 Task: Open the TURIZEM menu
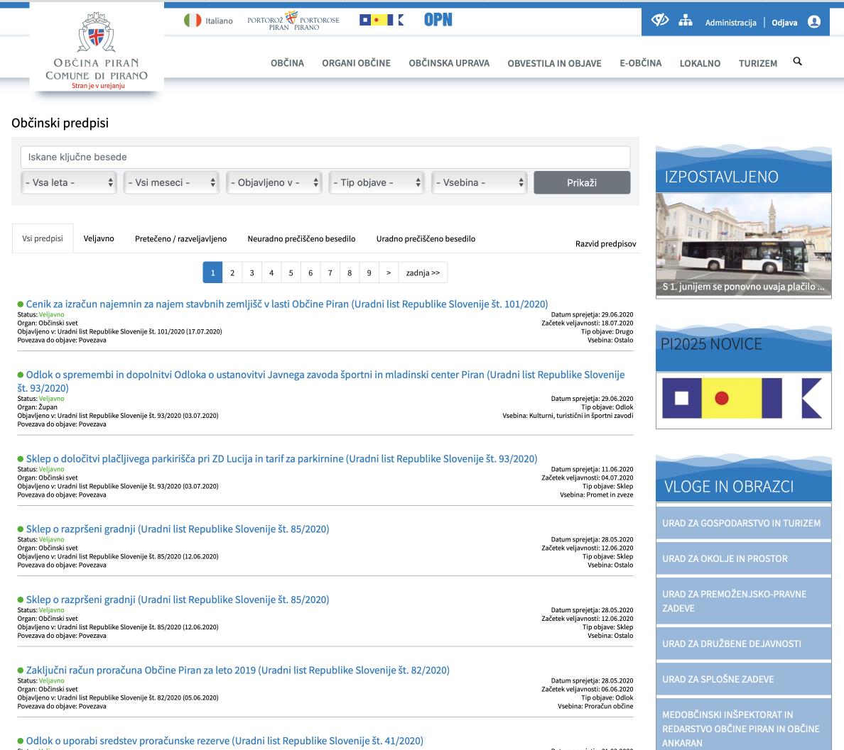(x=758, y=63)
